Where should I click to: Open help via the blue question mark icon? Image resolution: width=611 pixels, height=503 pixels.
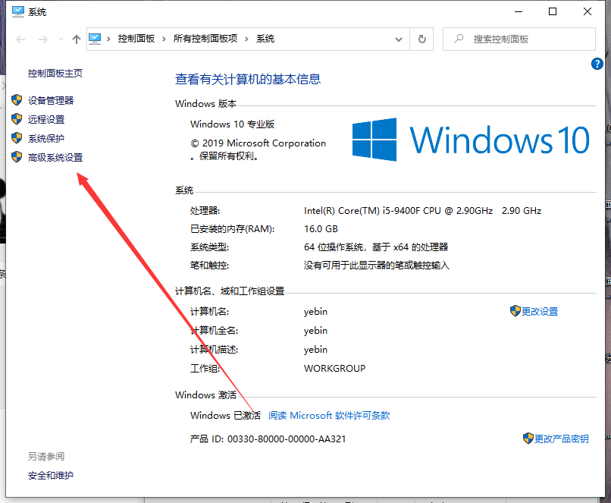click(597, 64)
